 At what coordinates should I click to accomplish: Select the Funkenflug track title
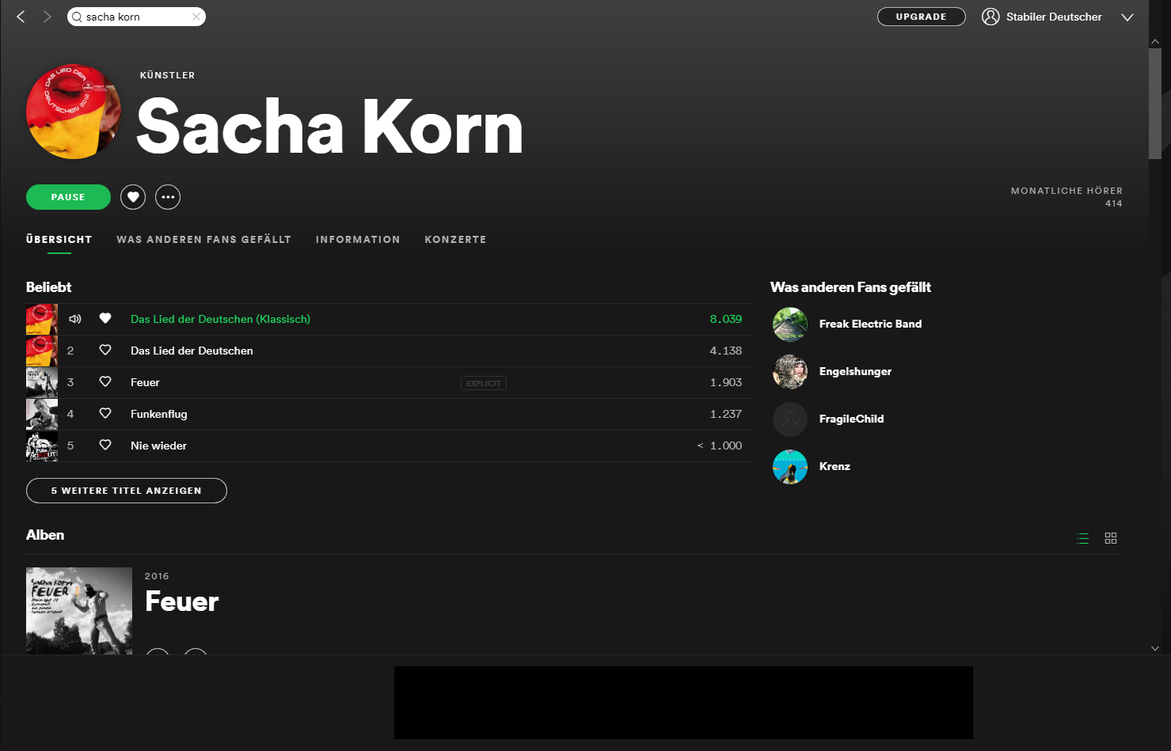pos(159,414)
